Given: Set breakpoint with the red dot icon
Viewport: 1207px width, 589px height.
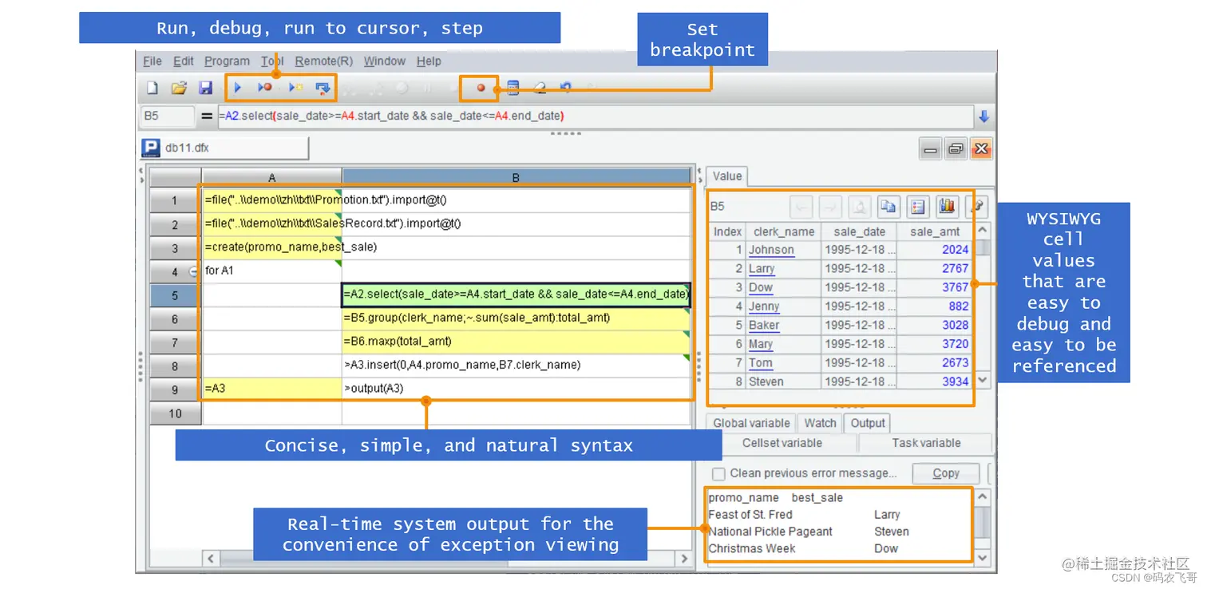Looking at the screenshot, I should [481, 89].
